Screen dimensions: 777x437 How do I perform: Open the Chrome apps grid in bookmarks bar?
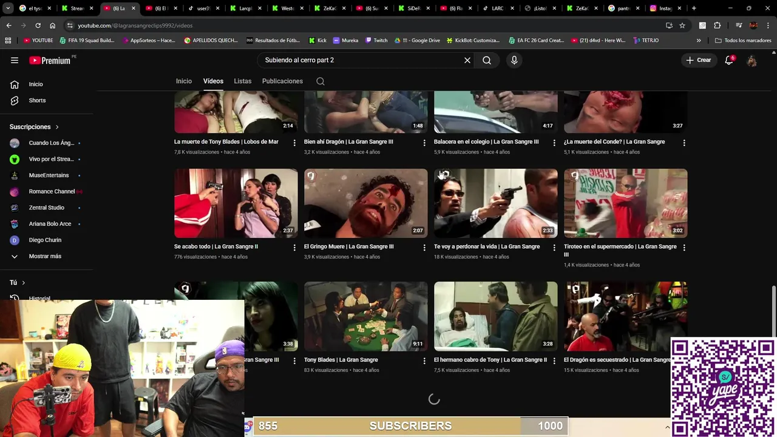click(x=8, y=41)
